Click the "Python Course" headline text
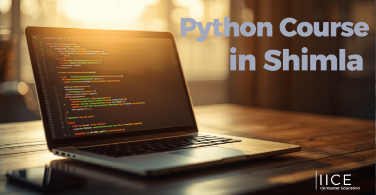The width and height of the screenshot is (376, 195). [274, 29]
